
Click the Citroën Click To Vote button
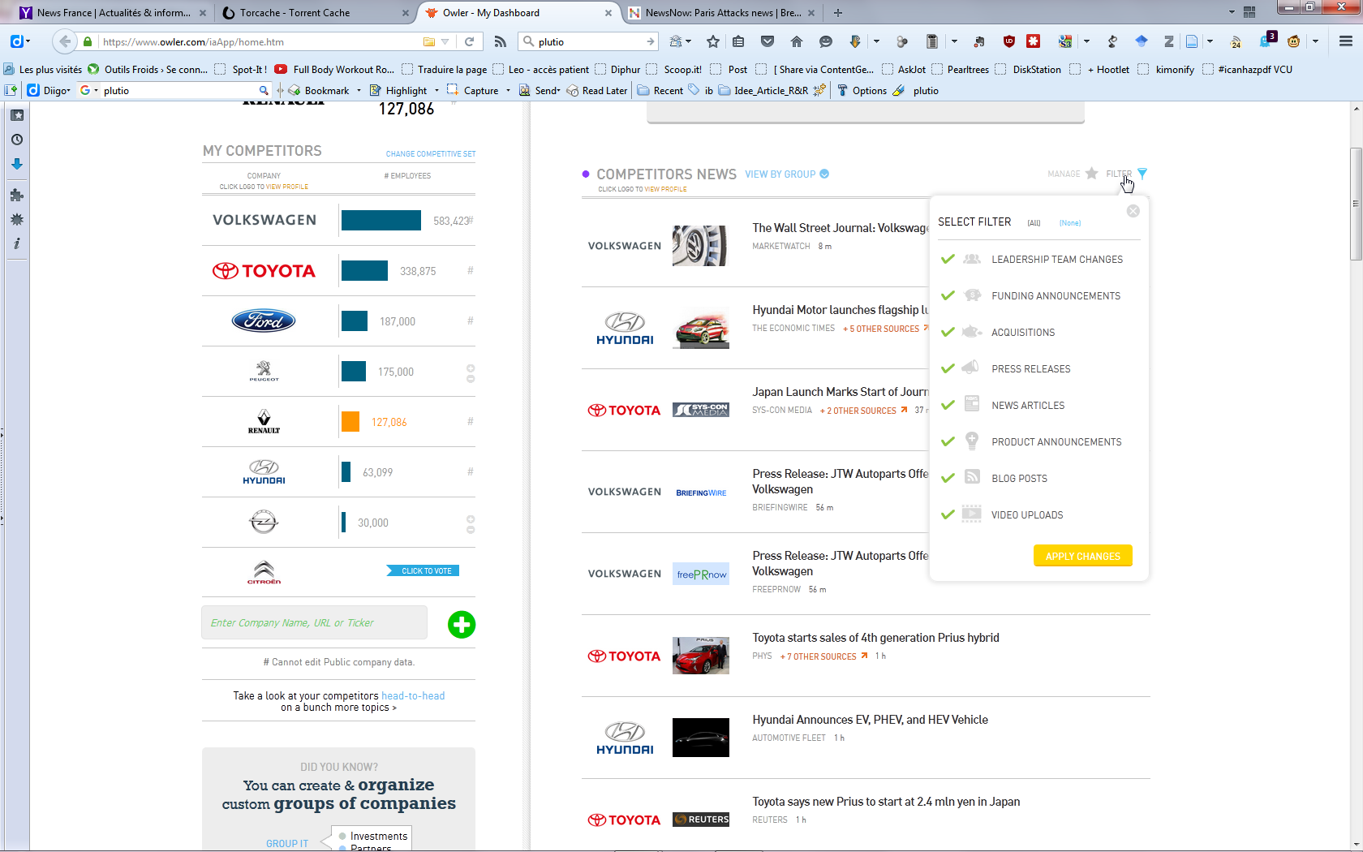pyautogui.click(x=424, y=570)
